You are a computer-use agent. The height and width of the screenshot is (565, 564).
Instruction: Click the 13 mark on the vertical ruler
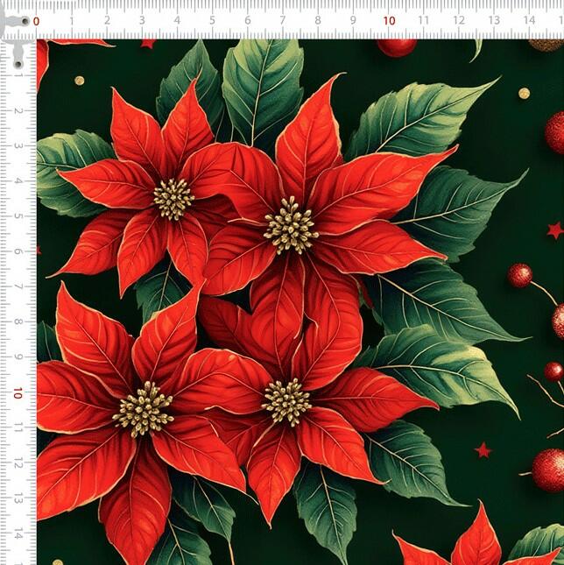(x=18, y=499)
